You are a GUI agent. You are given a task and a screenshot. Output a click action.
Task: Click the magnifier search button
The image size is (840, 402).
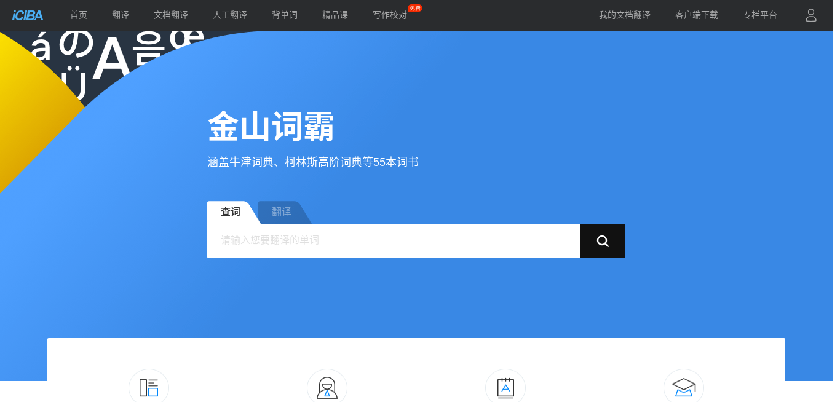(x=603, y=241)
